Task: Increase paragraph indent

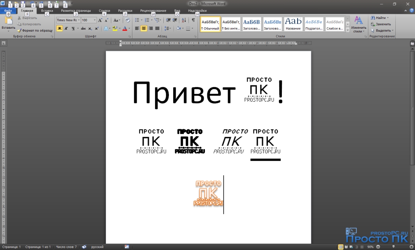Action: coord(175,20)
